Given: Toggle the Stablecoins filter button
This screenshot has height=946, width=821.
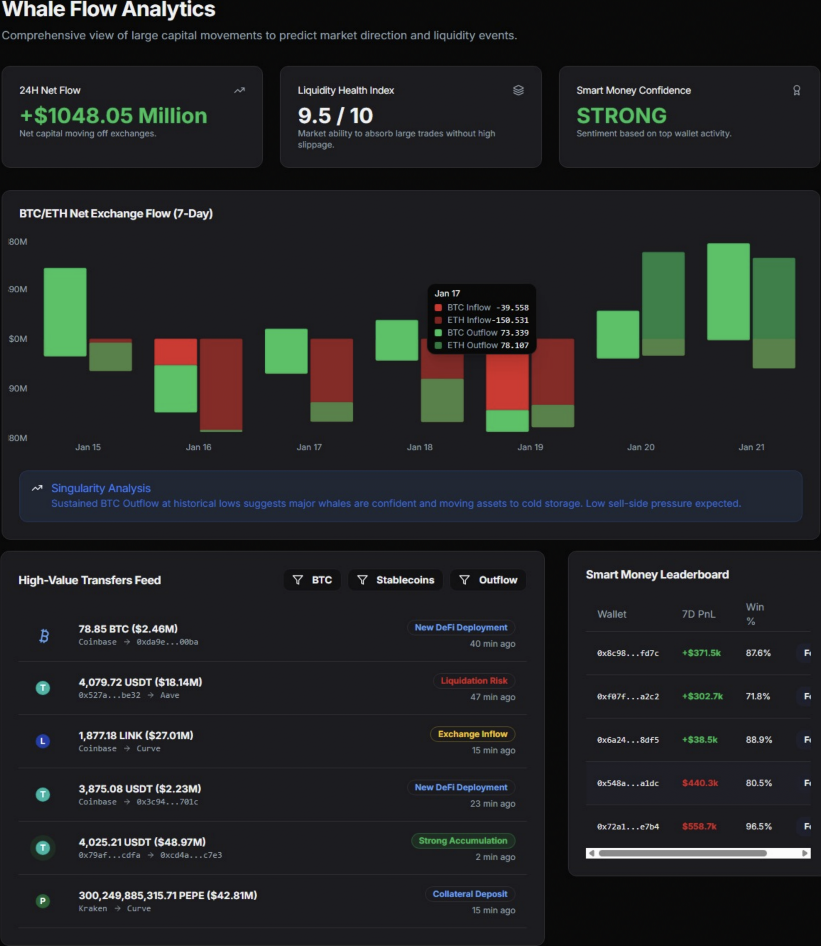Looking at the screenshot, I should coord(395,580).
